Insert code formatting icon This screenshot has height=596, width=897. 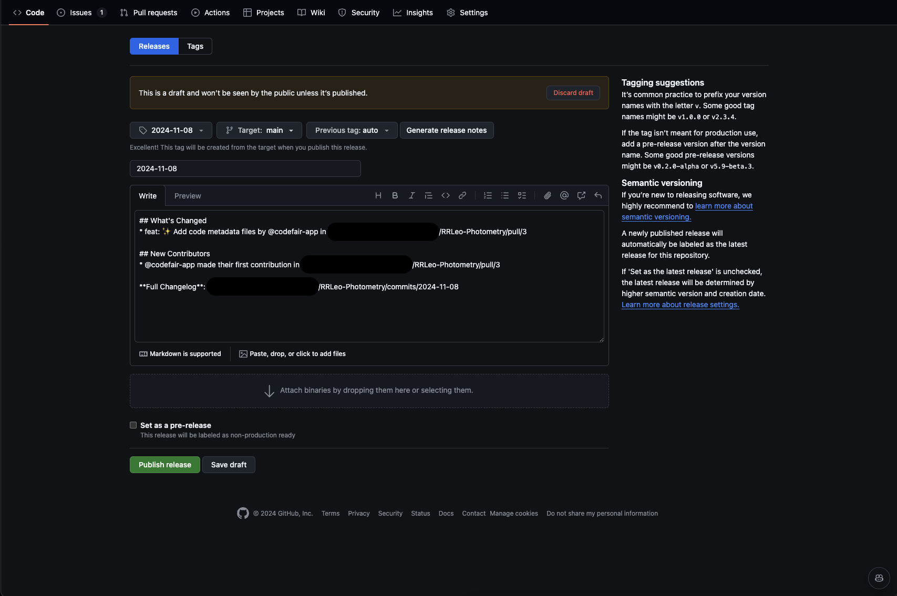coord(446,195)
